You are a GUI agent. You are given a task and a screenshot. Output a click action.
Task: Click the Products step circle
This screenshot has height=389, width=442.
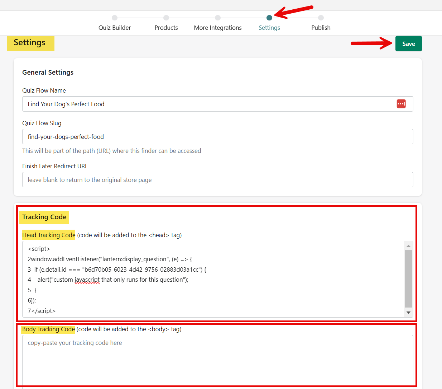166,18
